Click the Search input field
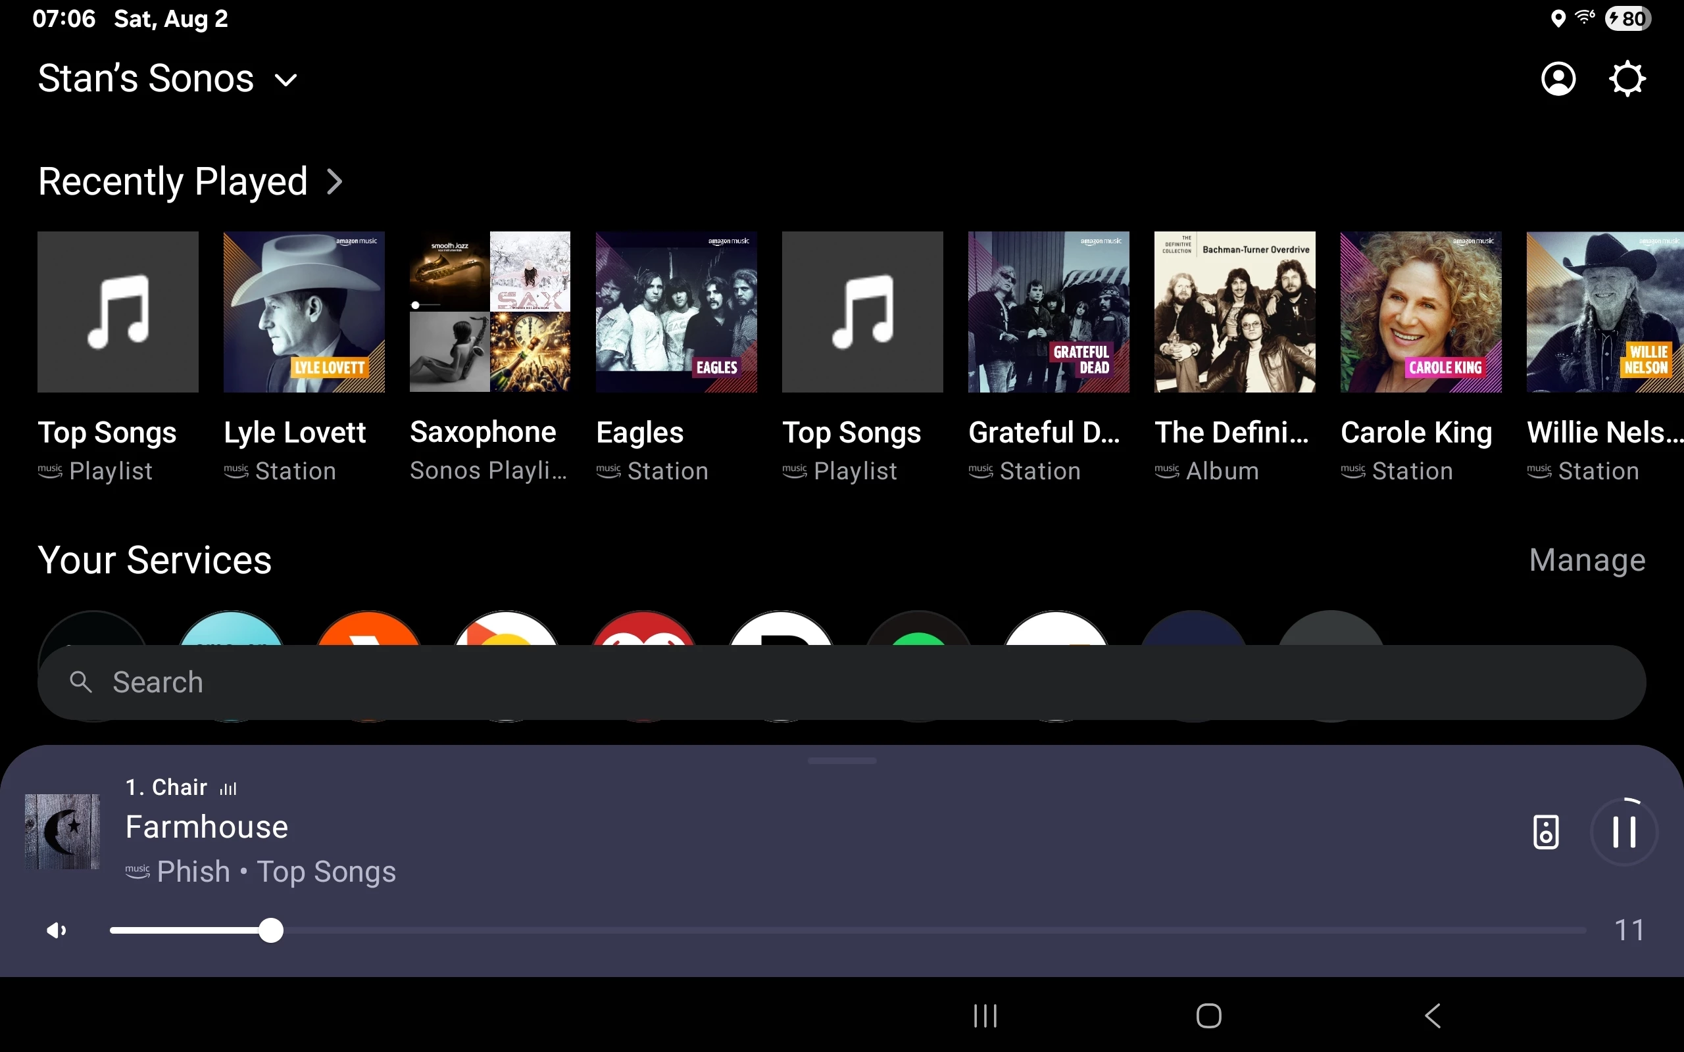The width and height of the screenshot is (1684, 1052). (841, 682)
